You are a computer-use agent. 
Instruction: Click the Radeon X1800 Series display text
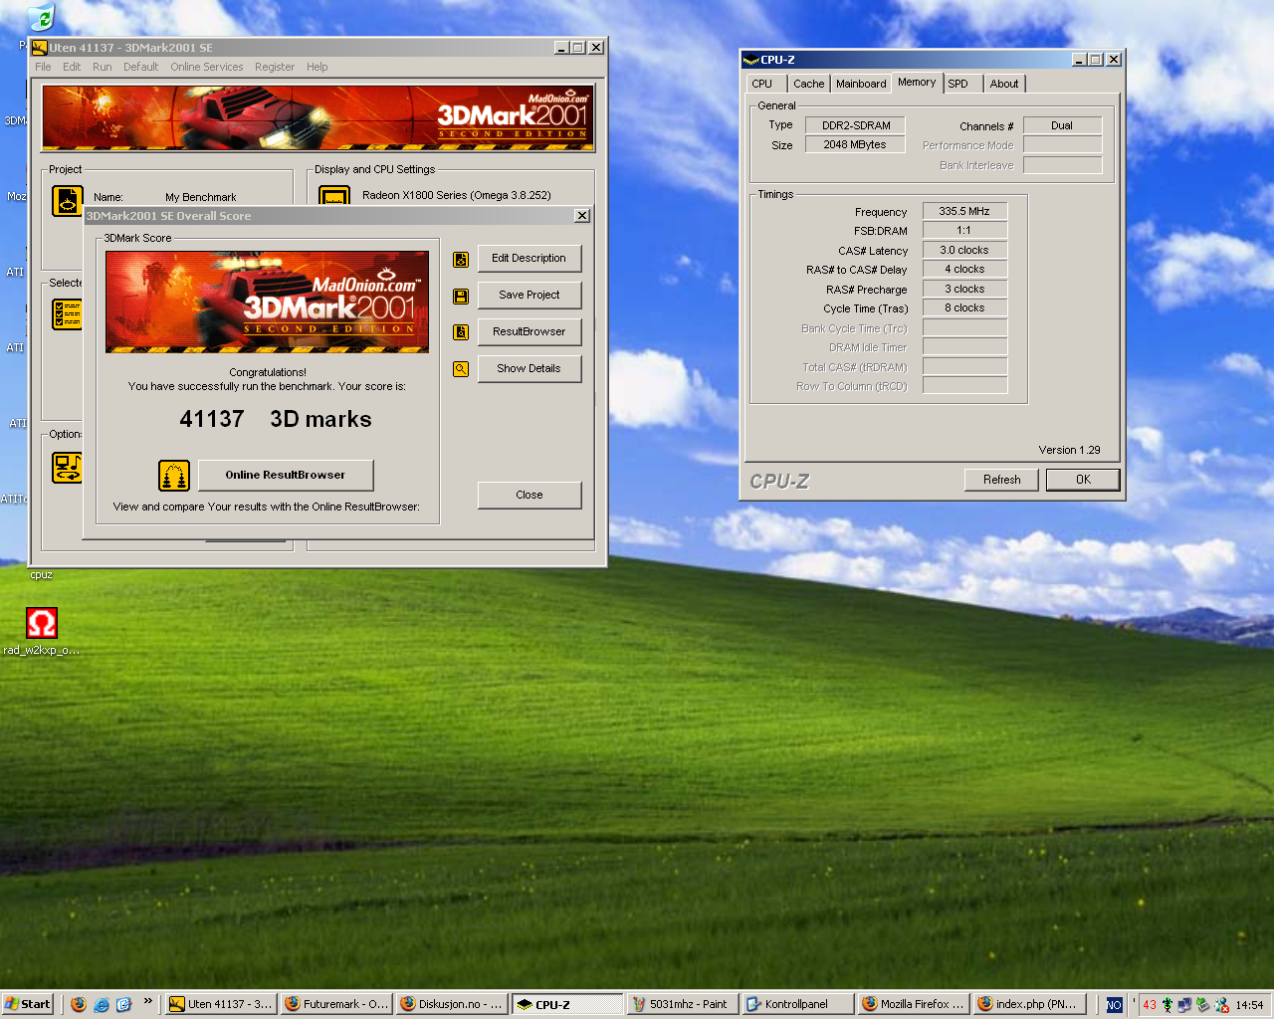(457, 195)
